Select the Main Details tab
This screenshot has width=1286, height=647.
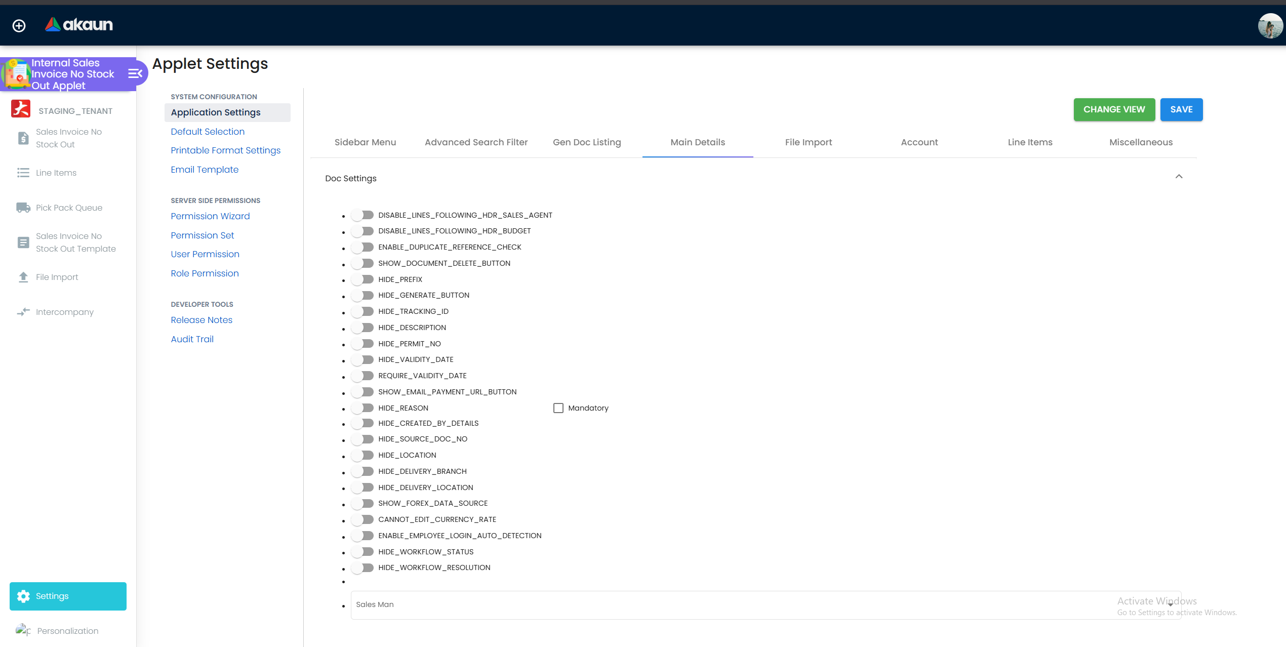point(698,143)
